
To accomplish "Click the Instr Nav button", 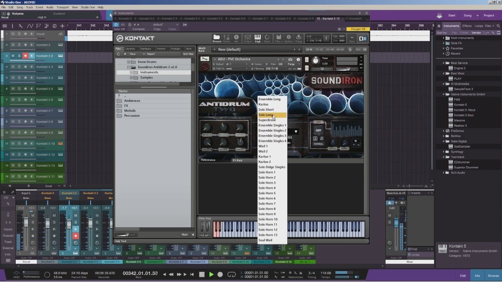I will pyautogui.click(x=188, y=54).
